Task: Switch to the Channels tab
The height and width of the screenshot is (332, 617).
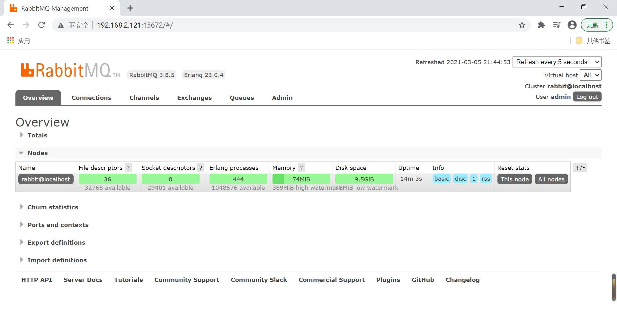Action: (x=144, y=98)
